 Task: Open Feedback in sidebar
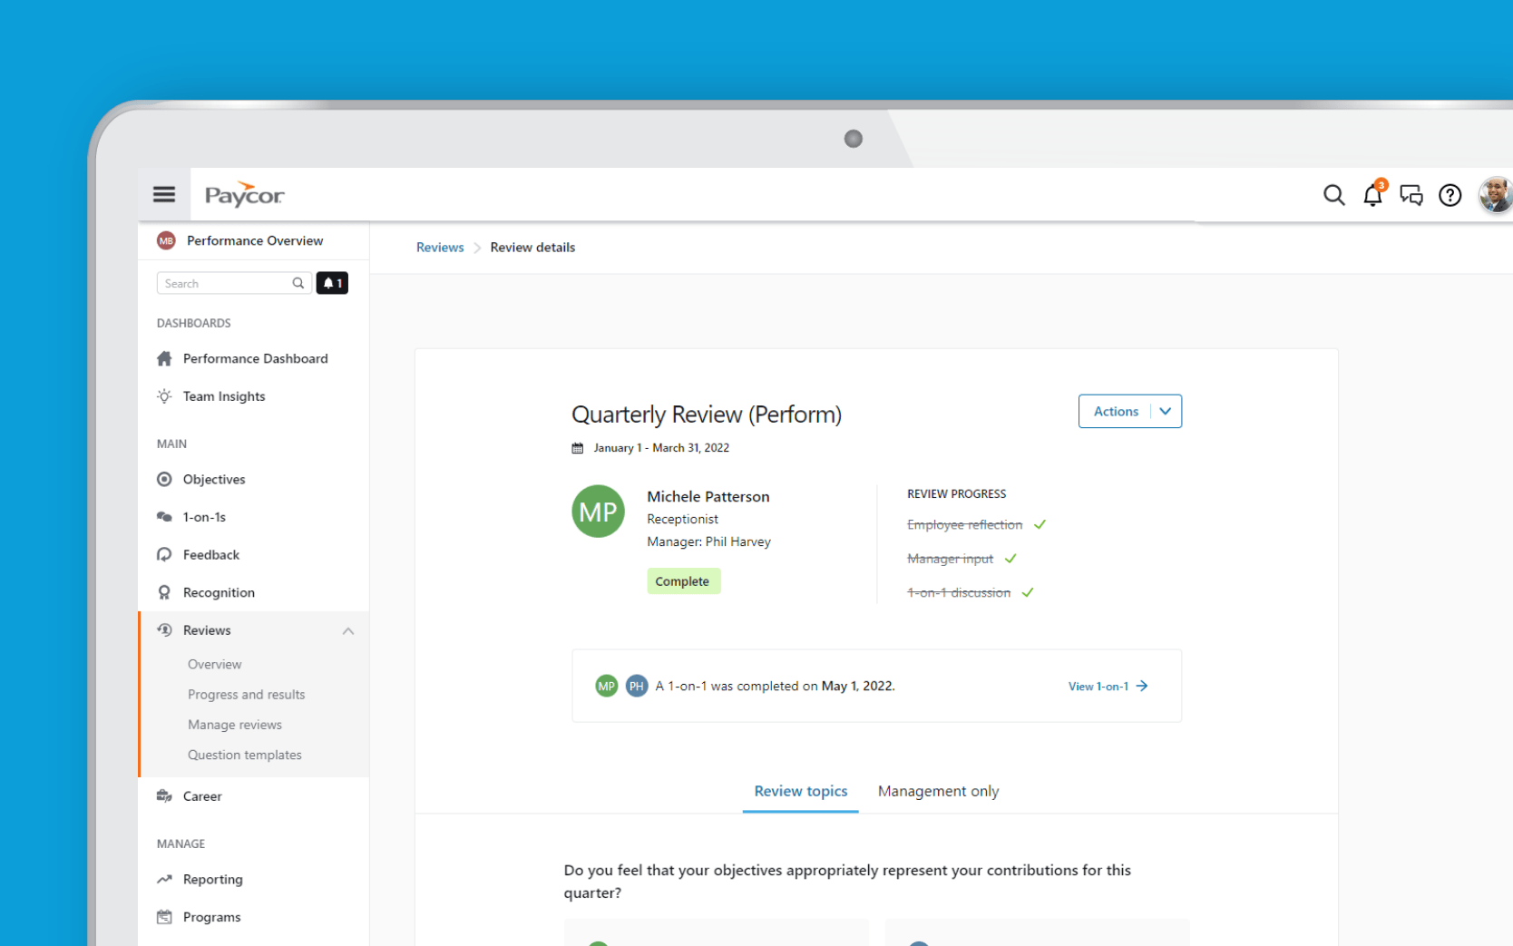[210, 554]
